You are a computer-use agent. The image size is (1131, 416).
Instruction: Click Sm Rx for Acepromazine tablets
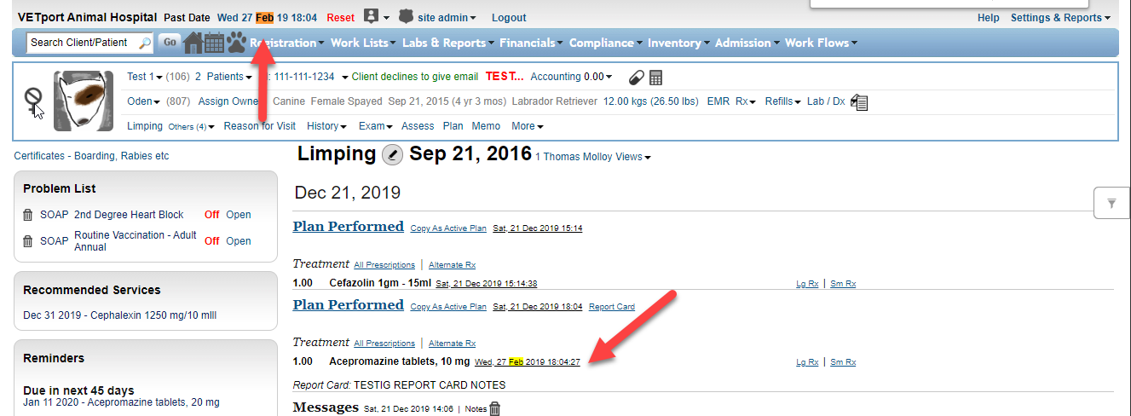(843, 362)
